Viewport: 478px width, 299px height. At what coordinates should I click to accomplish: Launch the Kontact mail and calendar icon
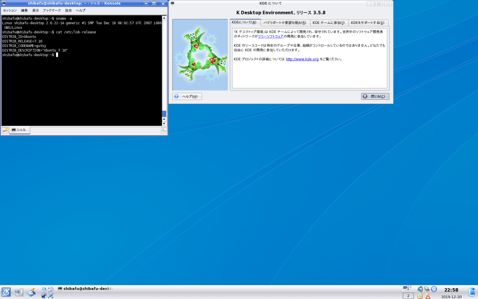[x=51, y=289]
